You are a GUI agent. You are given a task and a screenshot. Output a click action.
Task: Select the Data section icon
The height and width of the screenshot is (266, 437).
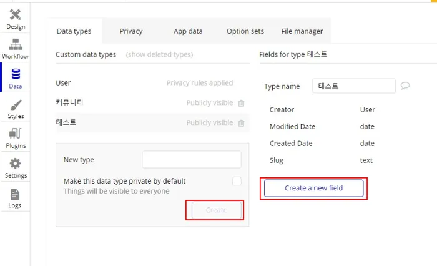coord(15,75)
